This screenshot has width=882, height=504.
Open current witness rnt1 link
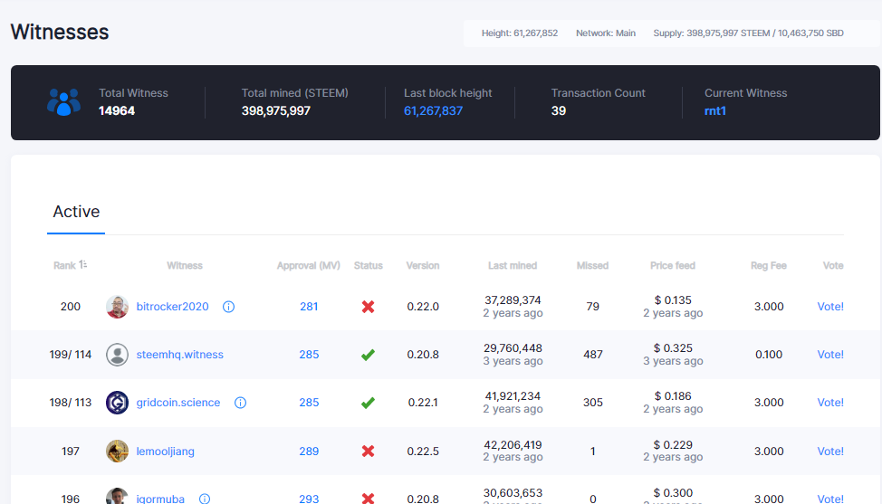pyautogui.click(x=715, y=111)
